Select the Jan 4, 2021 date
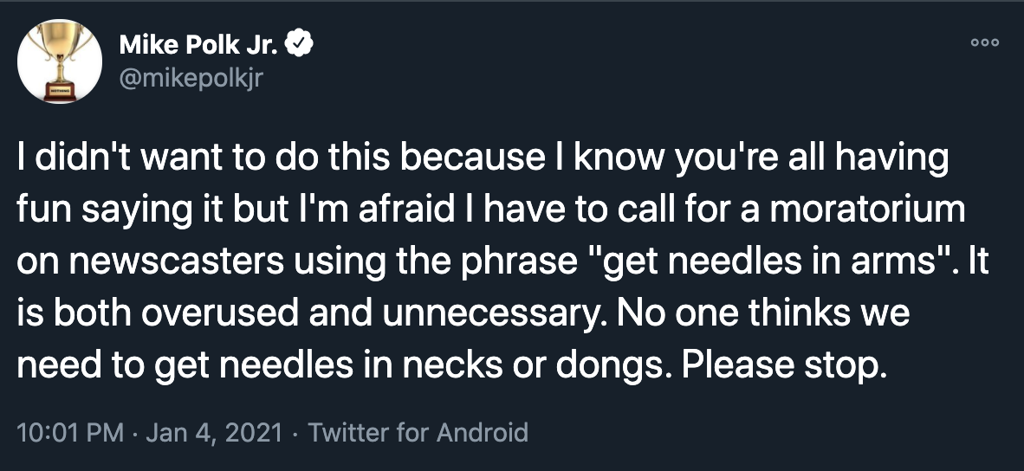Screen dimensions: 1024x471 click(214, 431)
